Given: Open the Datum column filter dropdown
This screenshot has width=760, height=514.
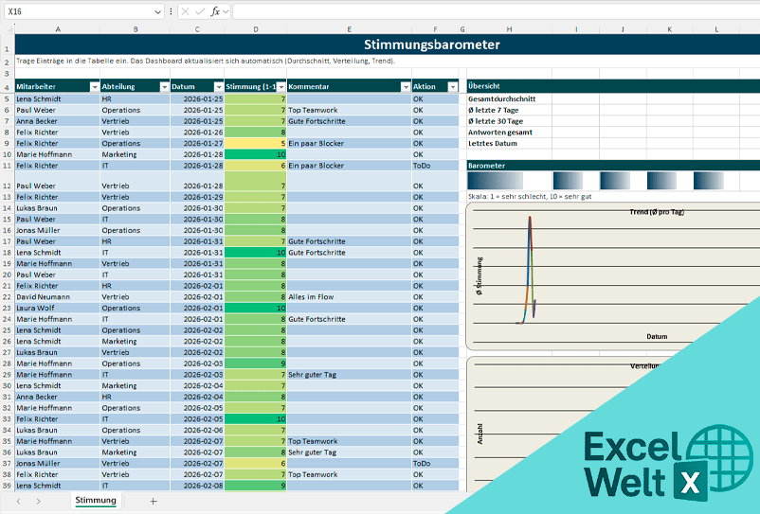Looking at the screenshot, I should pos(218,86).
